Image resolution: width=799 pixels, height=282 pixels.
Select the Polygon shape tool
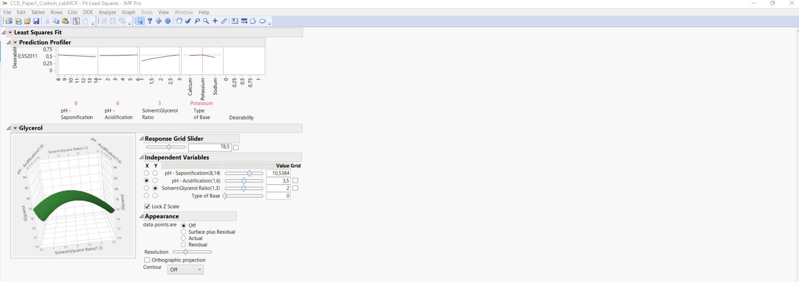click(253, 21)
